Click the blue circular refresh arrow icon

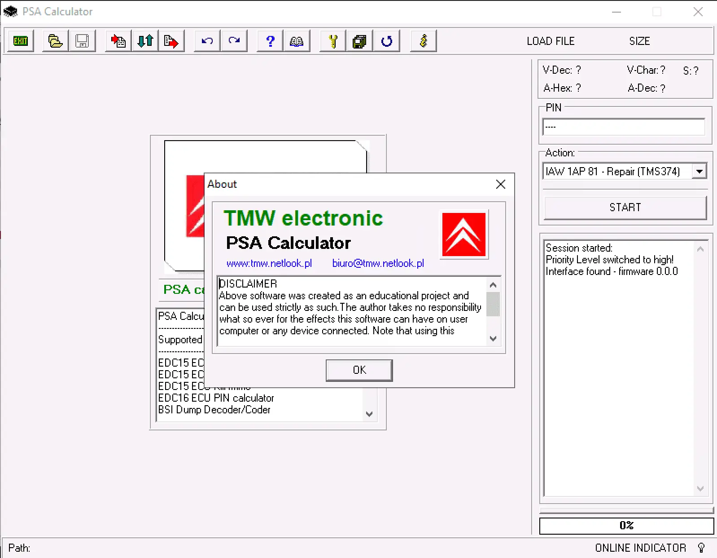point(386,41)
